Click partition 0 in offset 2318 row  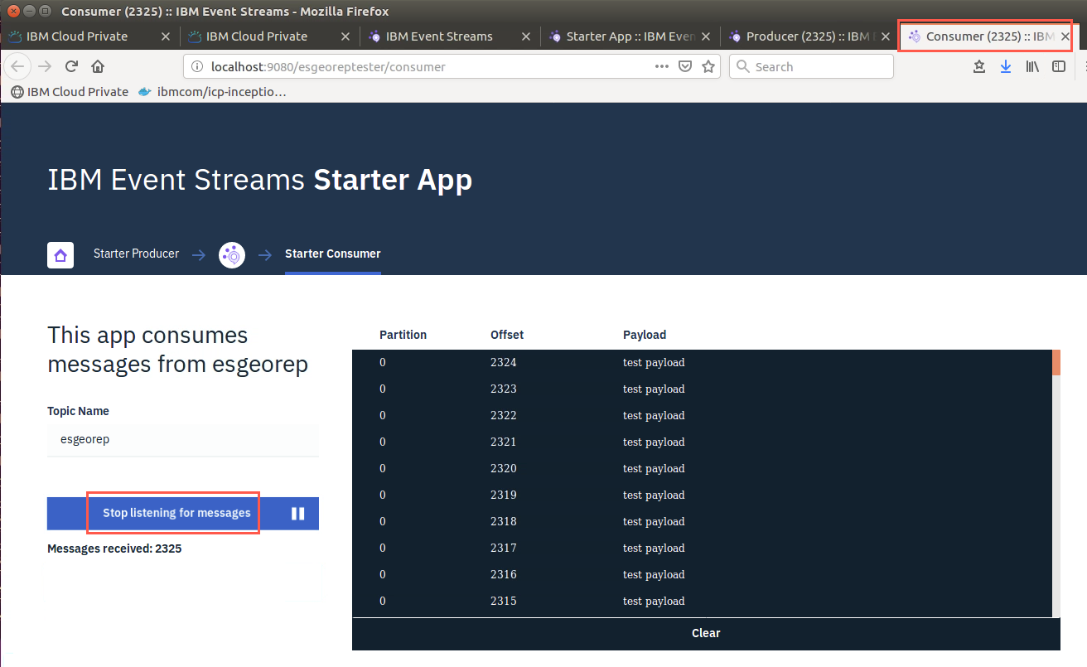pos(383,522)
